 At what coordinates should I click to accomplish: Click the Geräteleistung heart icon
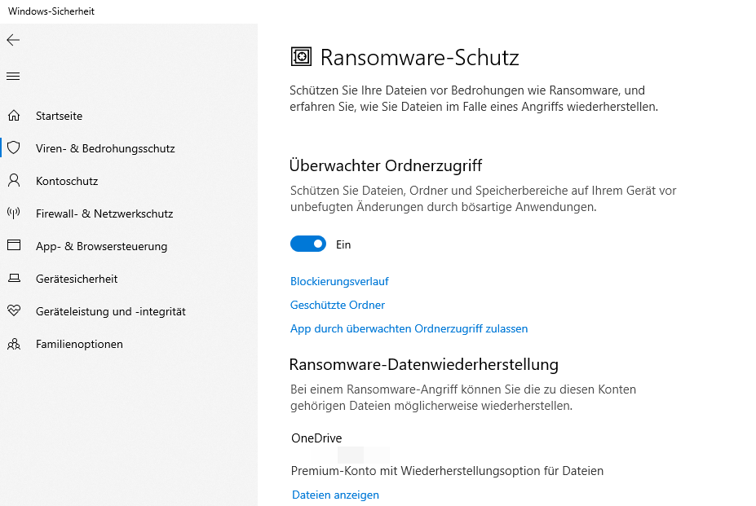(x=14, y=311)
